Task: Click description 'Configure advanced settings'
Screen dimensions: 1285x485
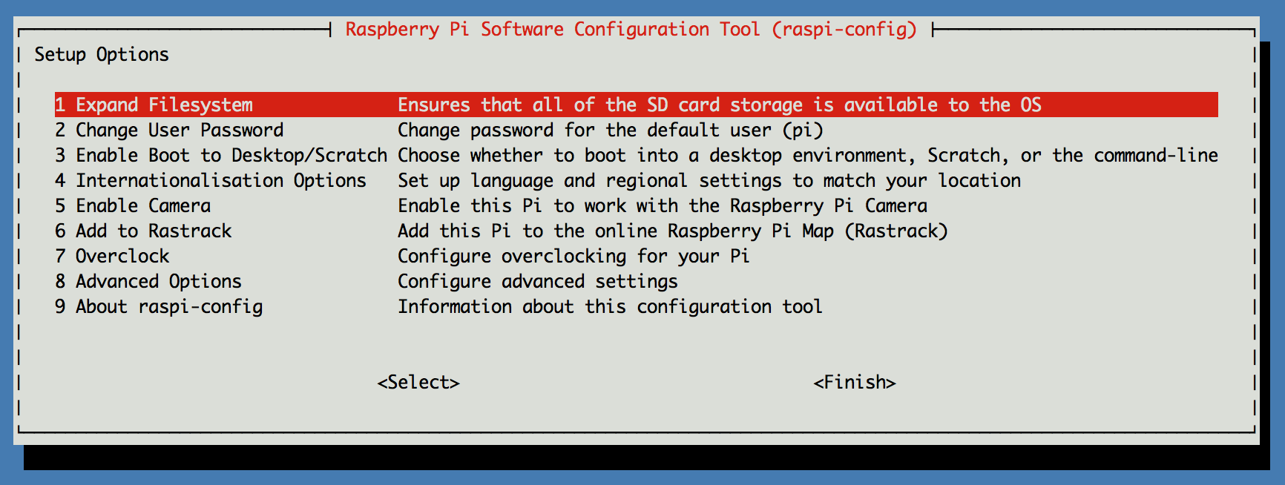Action: (x=538, y=281)
